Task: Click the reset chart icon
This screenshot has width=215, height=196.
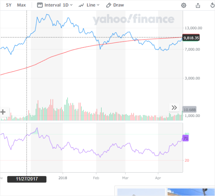Action: click(212, 6)
